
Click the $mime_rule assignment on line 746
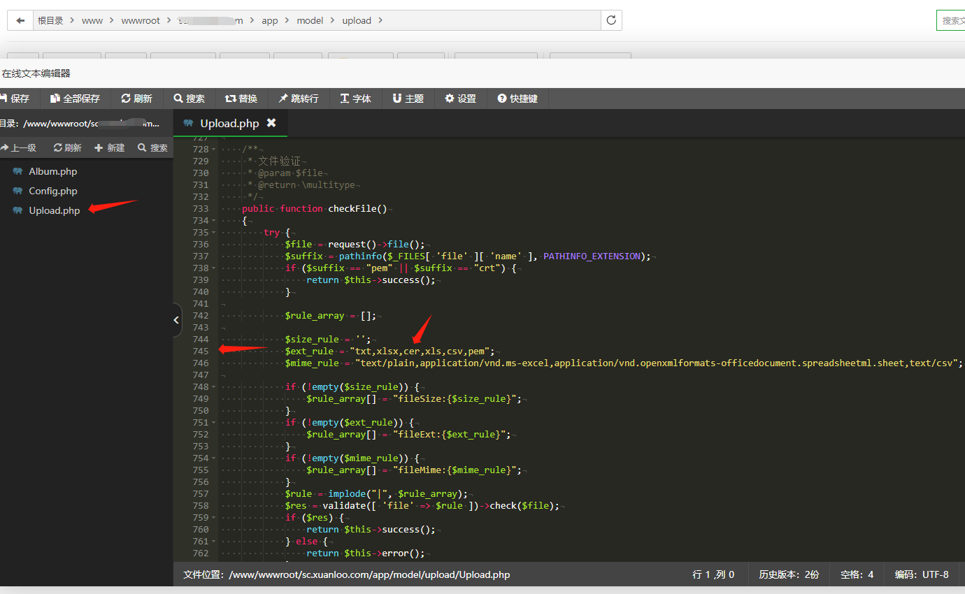coord(624,363)
